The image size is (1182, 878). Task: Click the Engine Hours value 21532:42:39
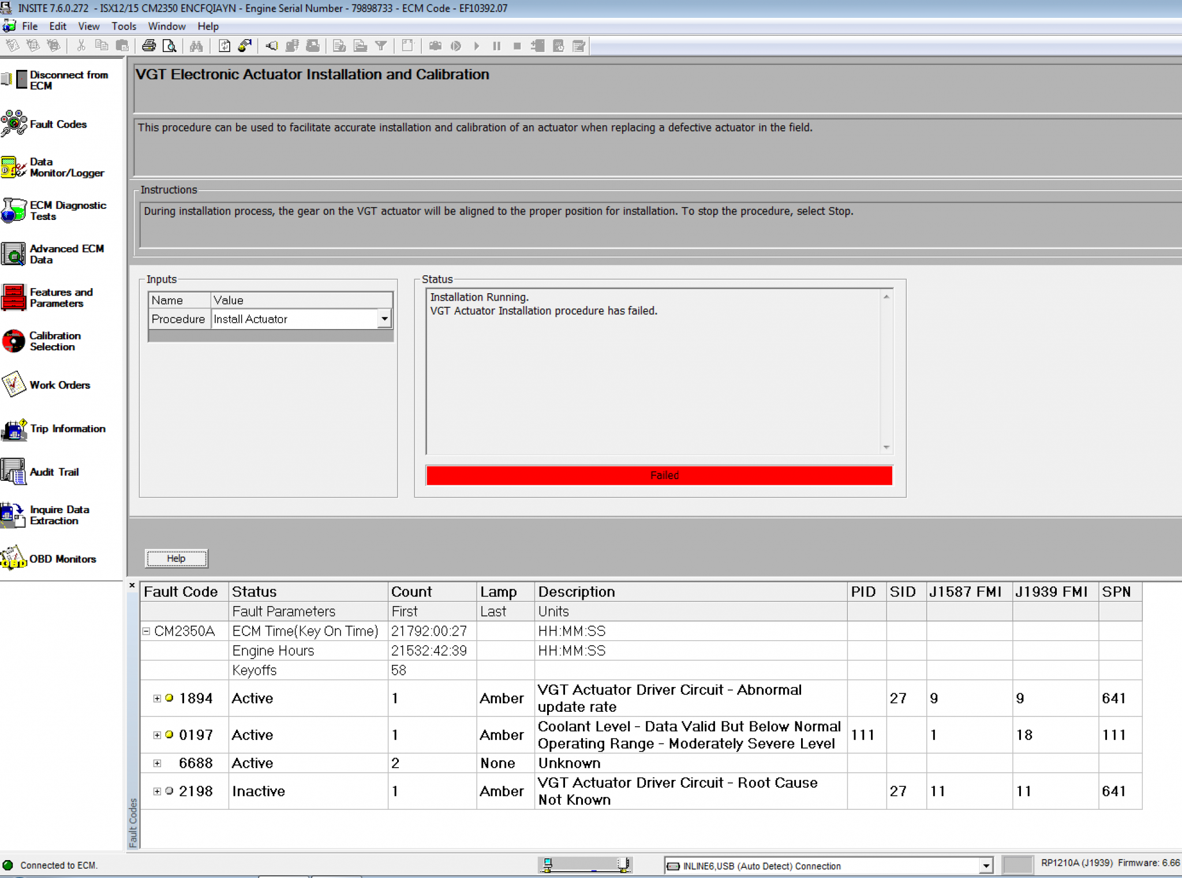tap(429, 651)
